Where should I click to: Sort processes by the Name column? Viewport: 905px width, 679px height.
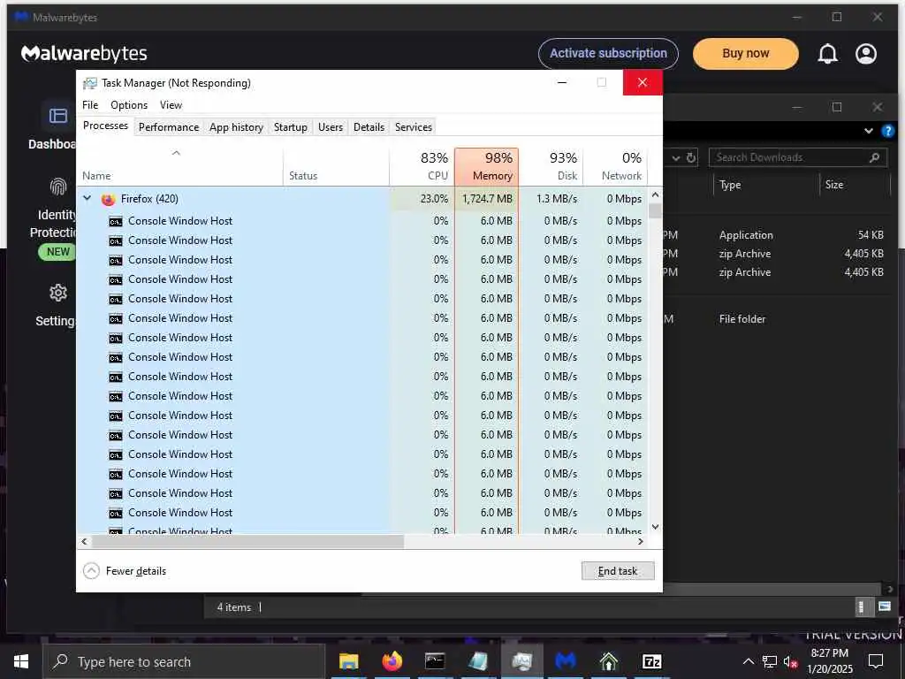[179, 166]
